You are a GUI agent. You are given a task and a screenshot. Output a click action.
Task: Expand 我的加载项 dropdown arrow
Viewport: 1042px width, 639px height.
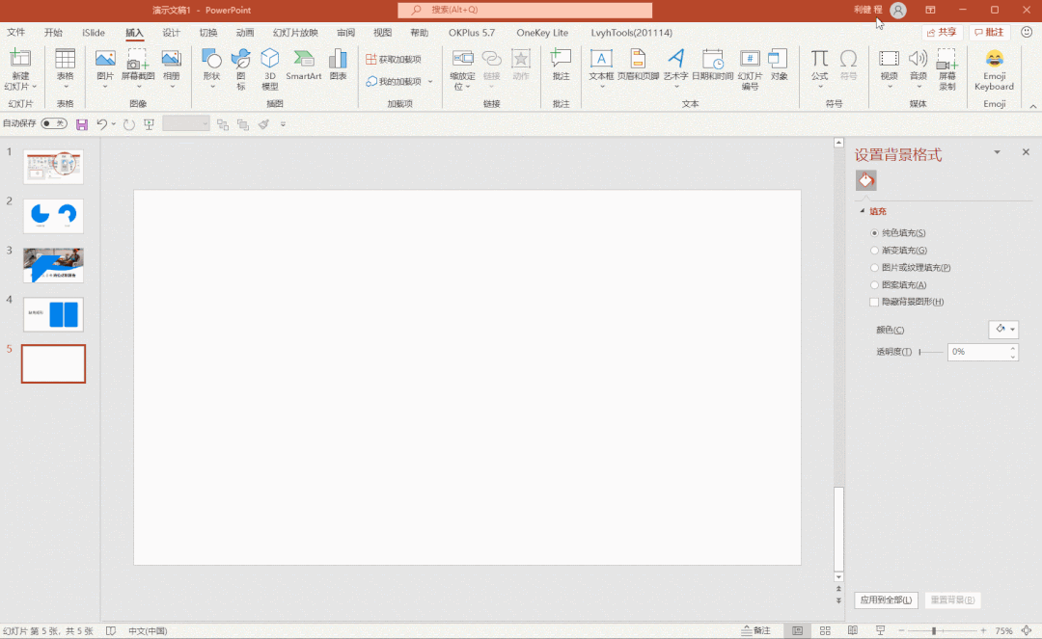pos(430,82)
